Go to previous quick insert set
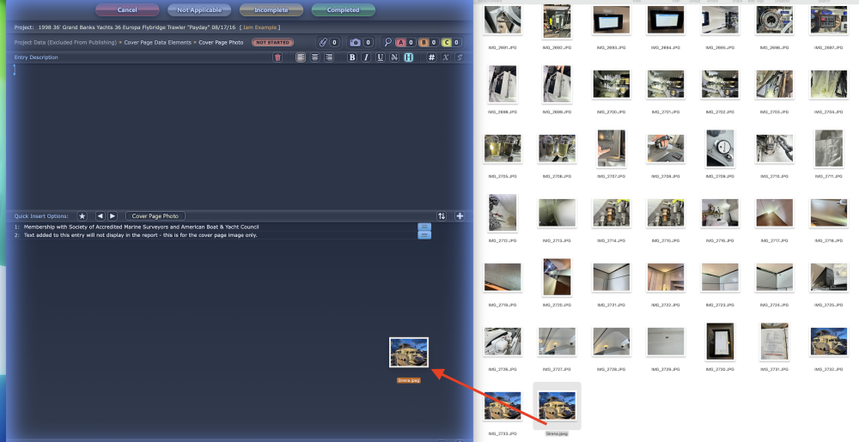The image size is (859, 442). tap(101, 216)
